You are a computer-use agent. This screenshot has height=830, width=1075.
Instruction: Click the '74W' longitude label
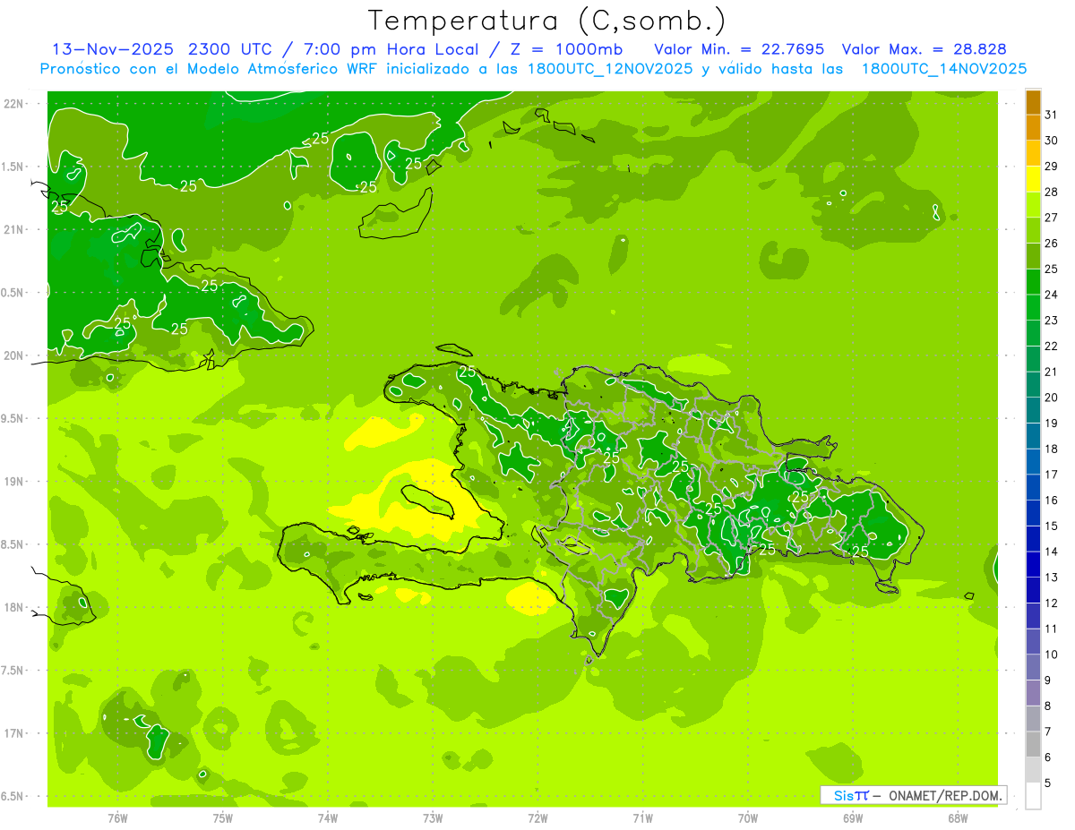[328, 818]
